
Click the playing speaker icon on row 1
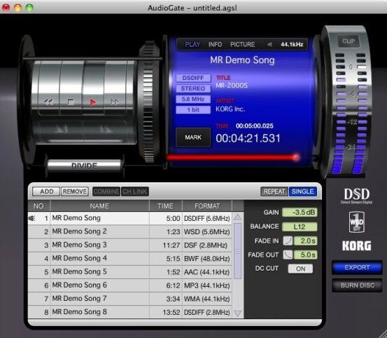[x=31, y=218]
